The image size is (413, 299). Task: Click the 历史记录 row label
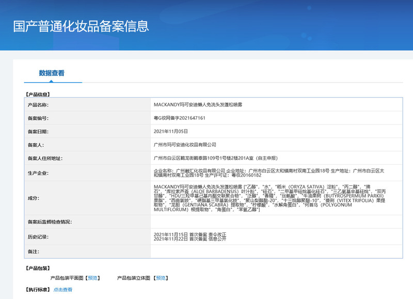point(38,237)
